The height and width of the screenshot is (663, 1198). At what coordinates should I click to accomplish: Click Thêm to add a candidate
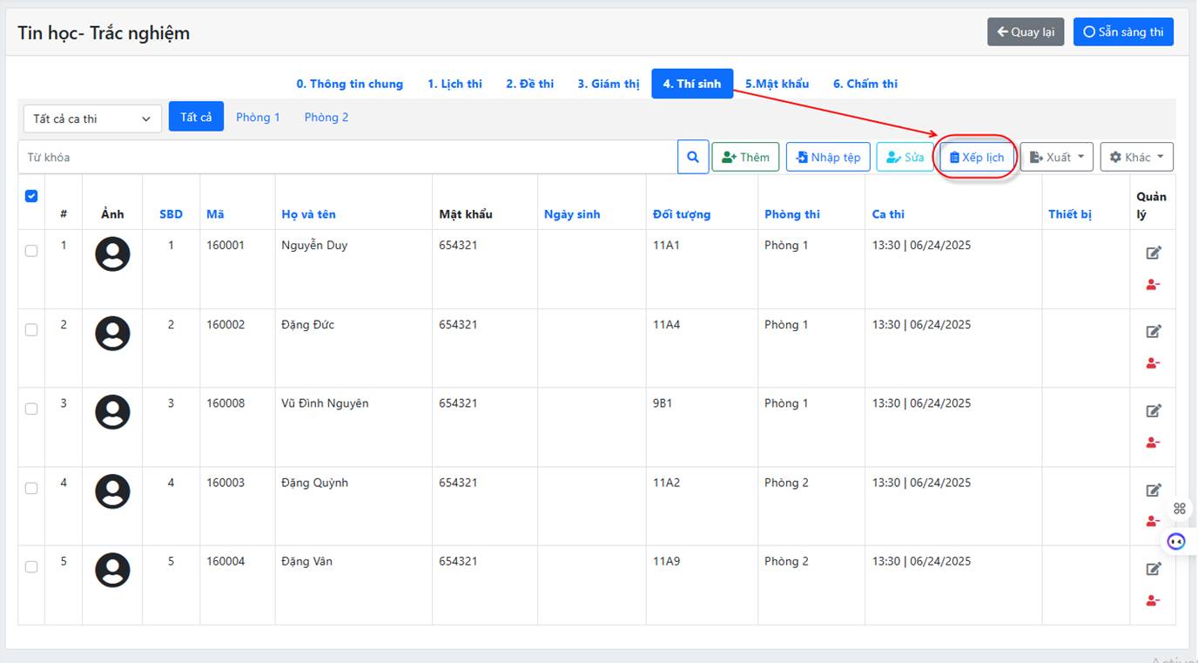point(745,158)
